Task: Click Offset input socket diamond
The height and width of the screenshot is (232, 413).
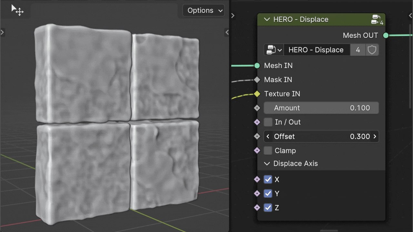Action: (257, 136)
